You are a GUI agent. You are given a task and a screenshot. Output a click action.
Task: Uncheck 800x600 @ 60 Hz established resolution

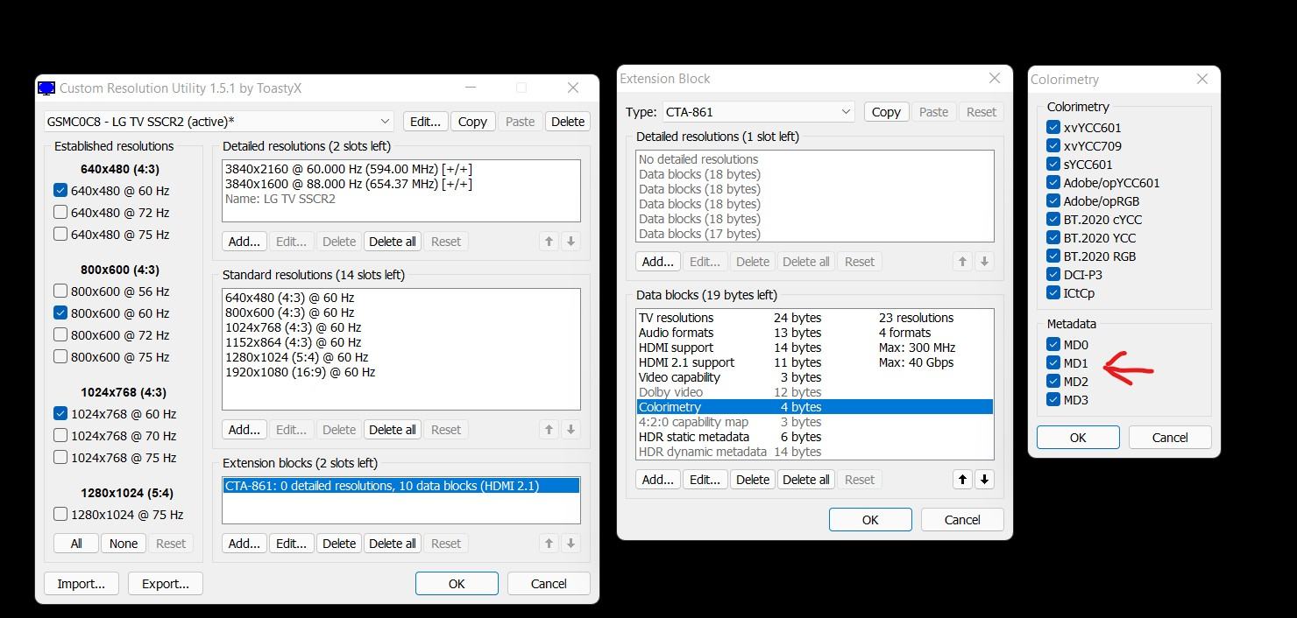(60, 313)
